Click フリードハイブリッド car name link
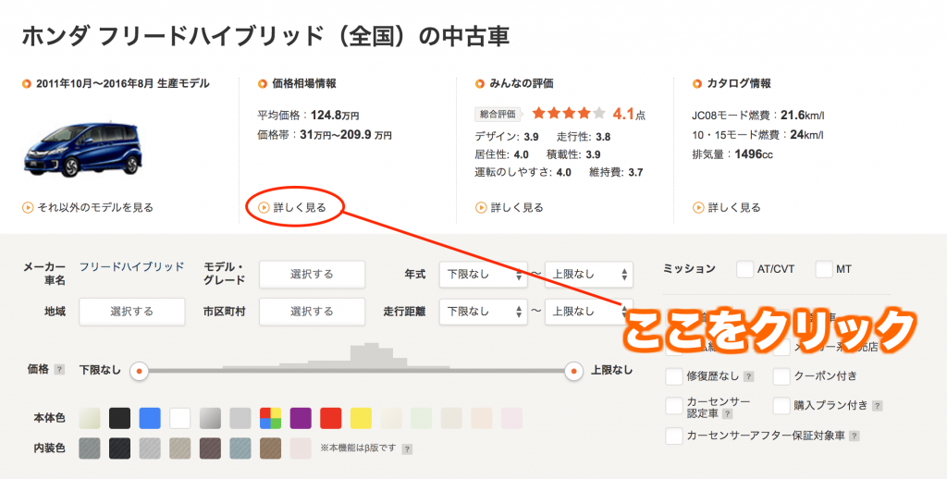Viewport: 947px width, 479px height. tap(131, 266)
